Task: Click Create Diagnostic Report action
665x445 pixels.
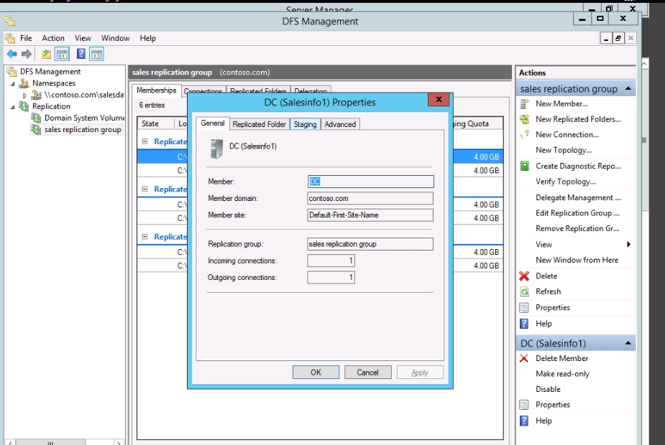Action: [577, 166]
